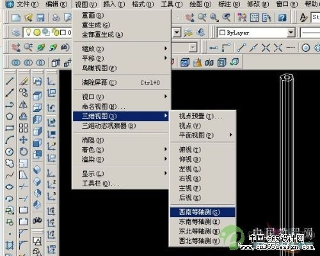The image size is (320, 256).
Task: Expand the ByLayer color dropdown
Action: click(291, 33)
